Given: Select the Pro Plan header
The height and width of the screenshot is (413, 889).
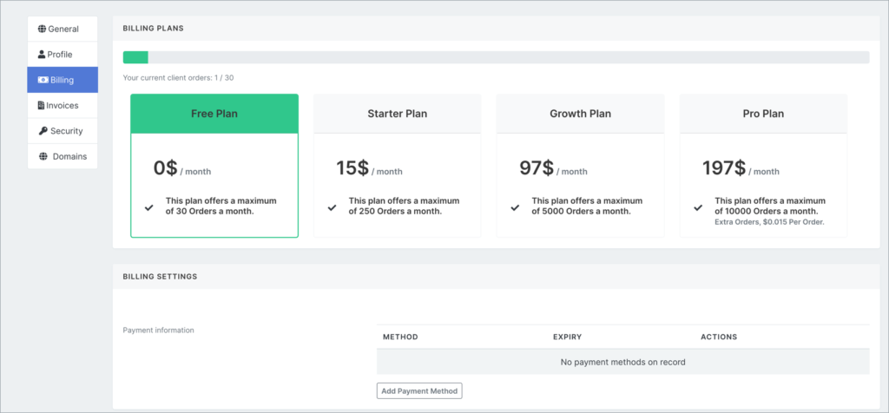Looking at the screenshot, I should [x=762, y=114].
